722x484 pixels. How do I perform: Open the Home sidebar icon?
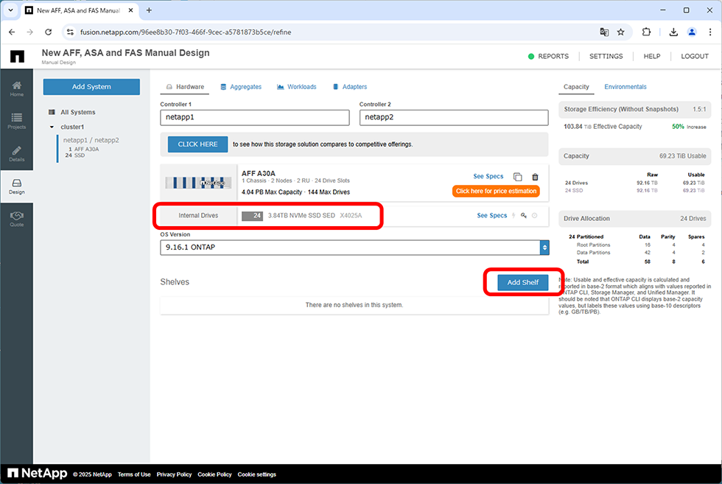[16, 88]
